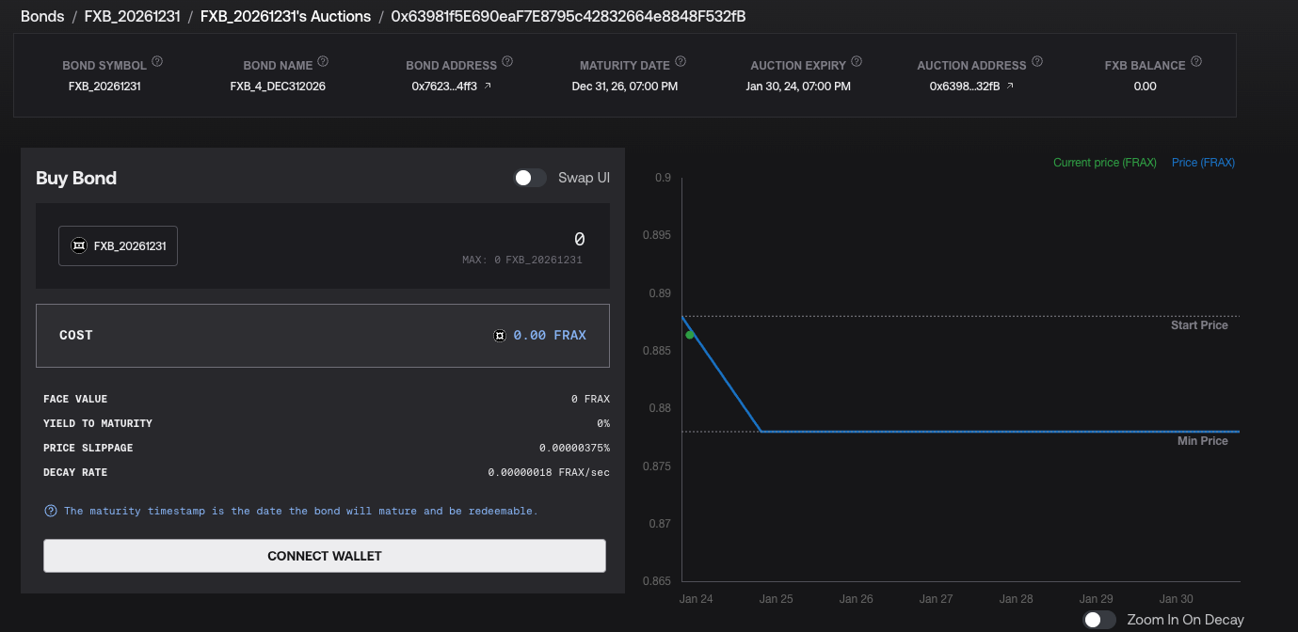Click help icon next to Bond Address
This screenshot has width=1298, height=632.
507,62
